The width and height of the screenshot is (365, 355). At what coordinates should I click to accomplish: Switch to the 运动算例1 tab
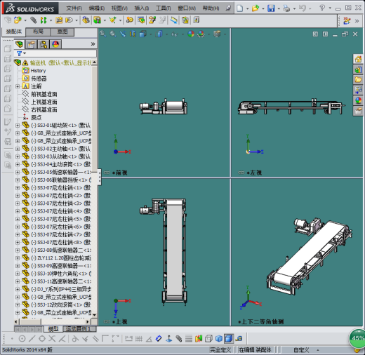point(78,329)
